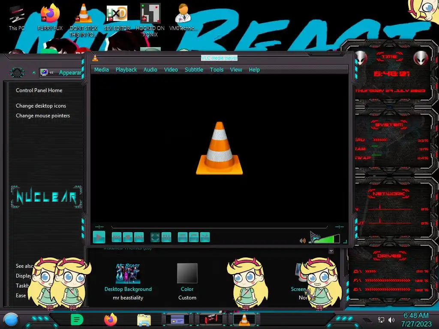
Task: Open Desktop Background settings in Personalization
Action: point(128,289)
